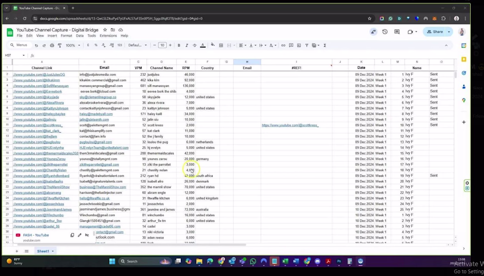Toggle strikethrough formatting
This screenshot has height=276, width=484.
click(194, 45)
